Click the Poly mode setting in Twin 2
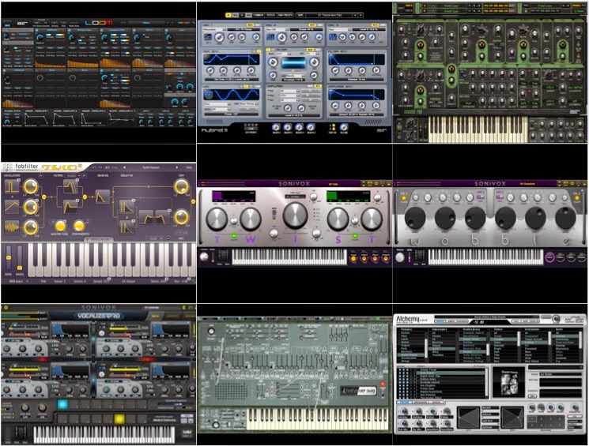The width and height of the screenshot is (589, 446). click(x=43, y=281)
